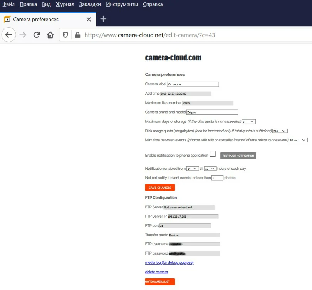Click the browser back arrow button
The width and height of the screenshot is (312, 290).
[x=8, y=35]
